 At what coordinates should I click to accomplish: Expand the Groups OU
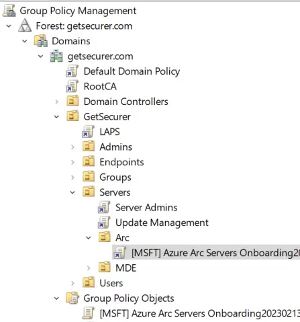[72, 177]
